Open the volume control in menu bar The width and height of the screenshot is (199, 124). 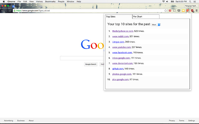point(167,2)
